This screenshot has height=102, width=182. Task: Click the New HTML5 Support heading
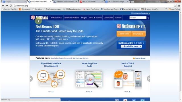pyautogui.click(x=128, y=65)
